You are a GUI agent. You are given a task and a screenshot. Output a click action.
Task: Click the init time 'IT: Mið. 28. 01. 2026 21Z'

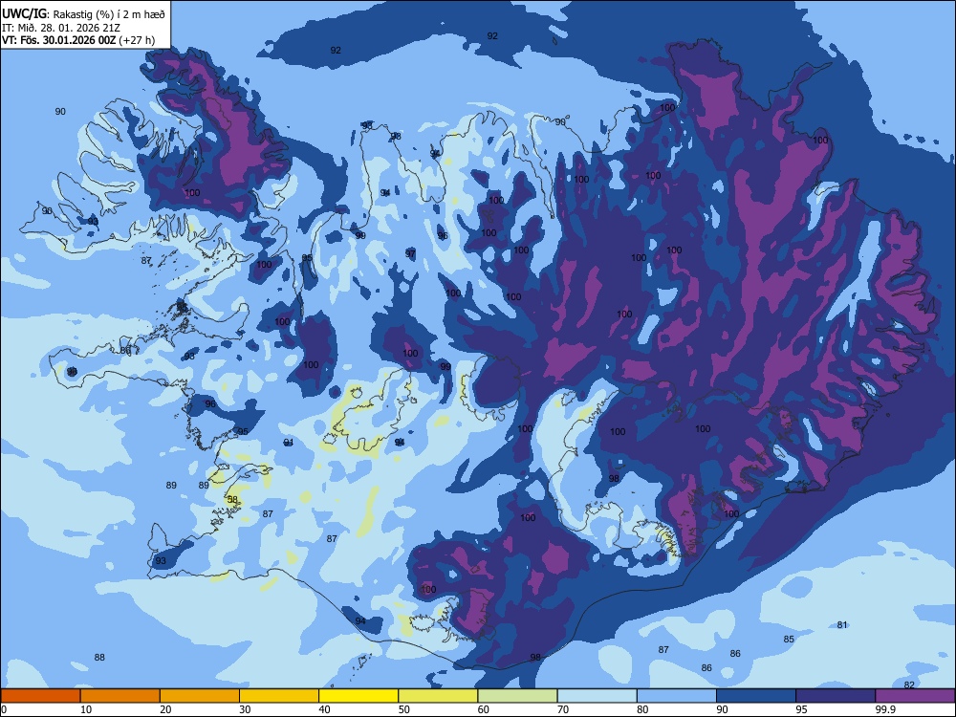60,28
